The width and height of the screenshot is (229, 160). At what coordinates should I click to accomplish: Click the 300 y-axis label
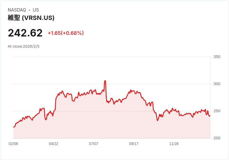[217, 84]
